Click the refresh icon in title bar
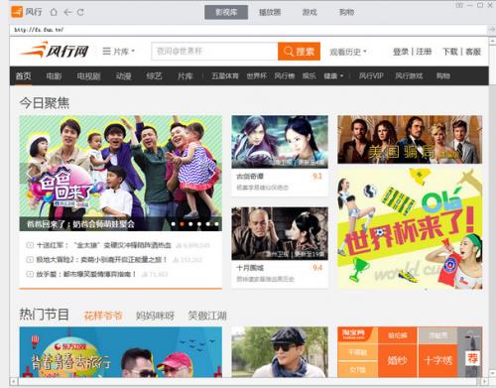The image size is (496, 388). pyautogui.click(x=80, y=12)
